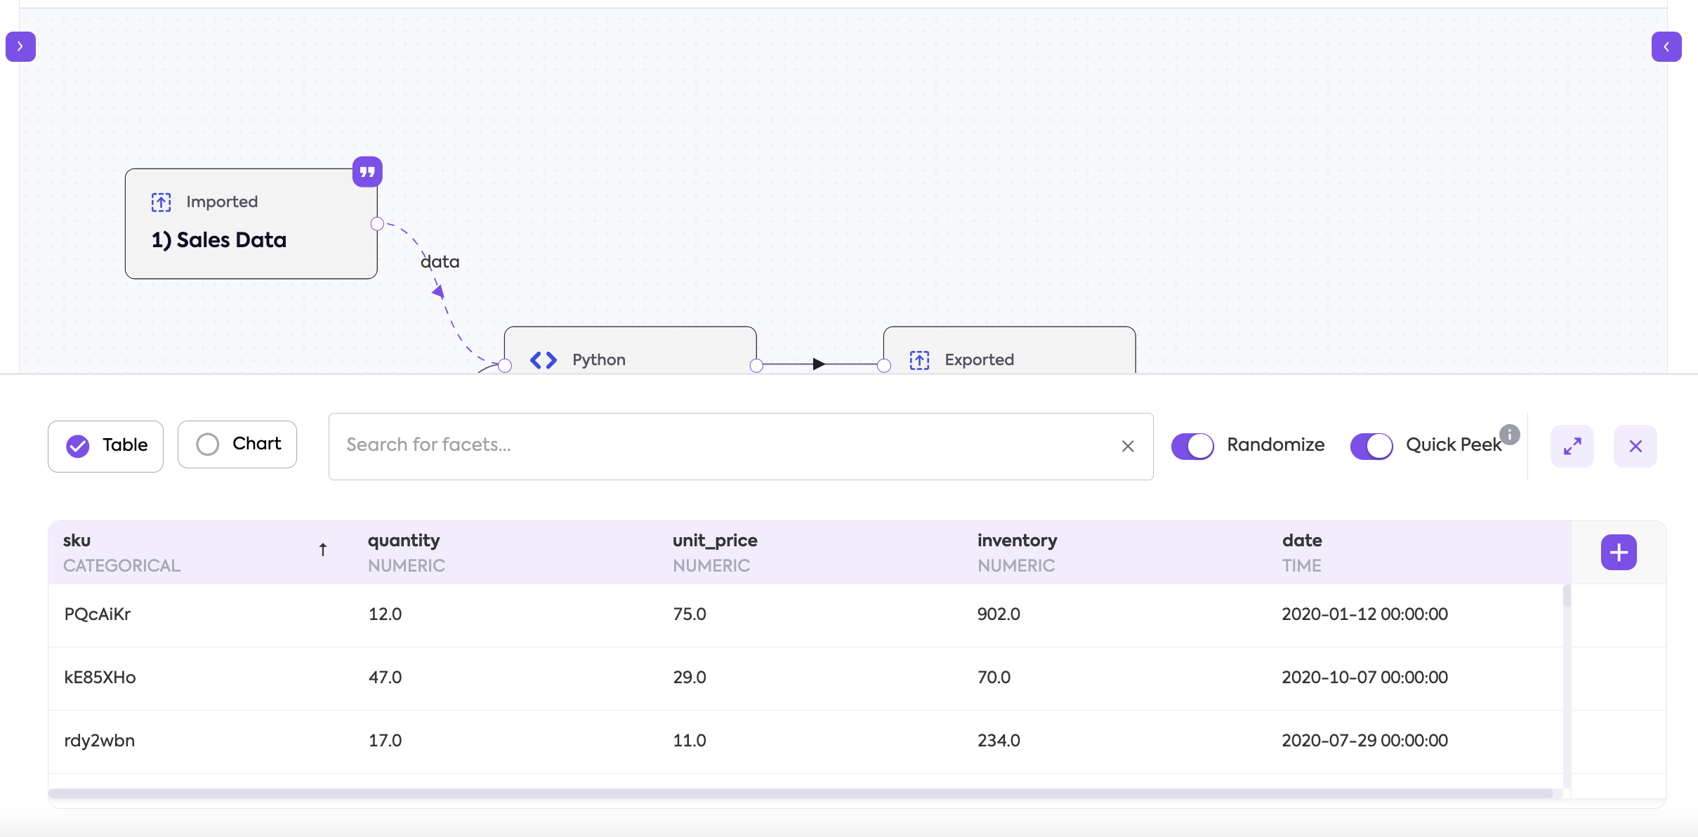The width and height of the screenshot is (1698, 837).
Task: Toggle sku column sort arrow
Action: click(x=323, y=550)
